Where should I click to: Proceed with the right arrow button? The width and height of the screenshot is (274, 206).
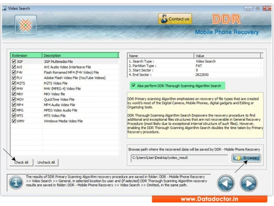click(x=248, y=183)
